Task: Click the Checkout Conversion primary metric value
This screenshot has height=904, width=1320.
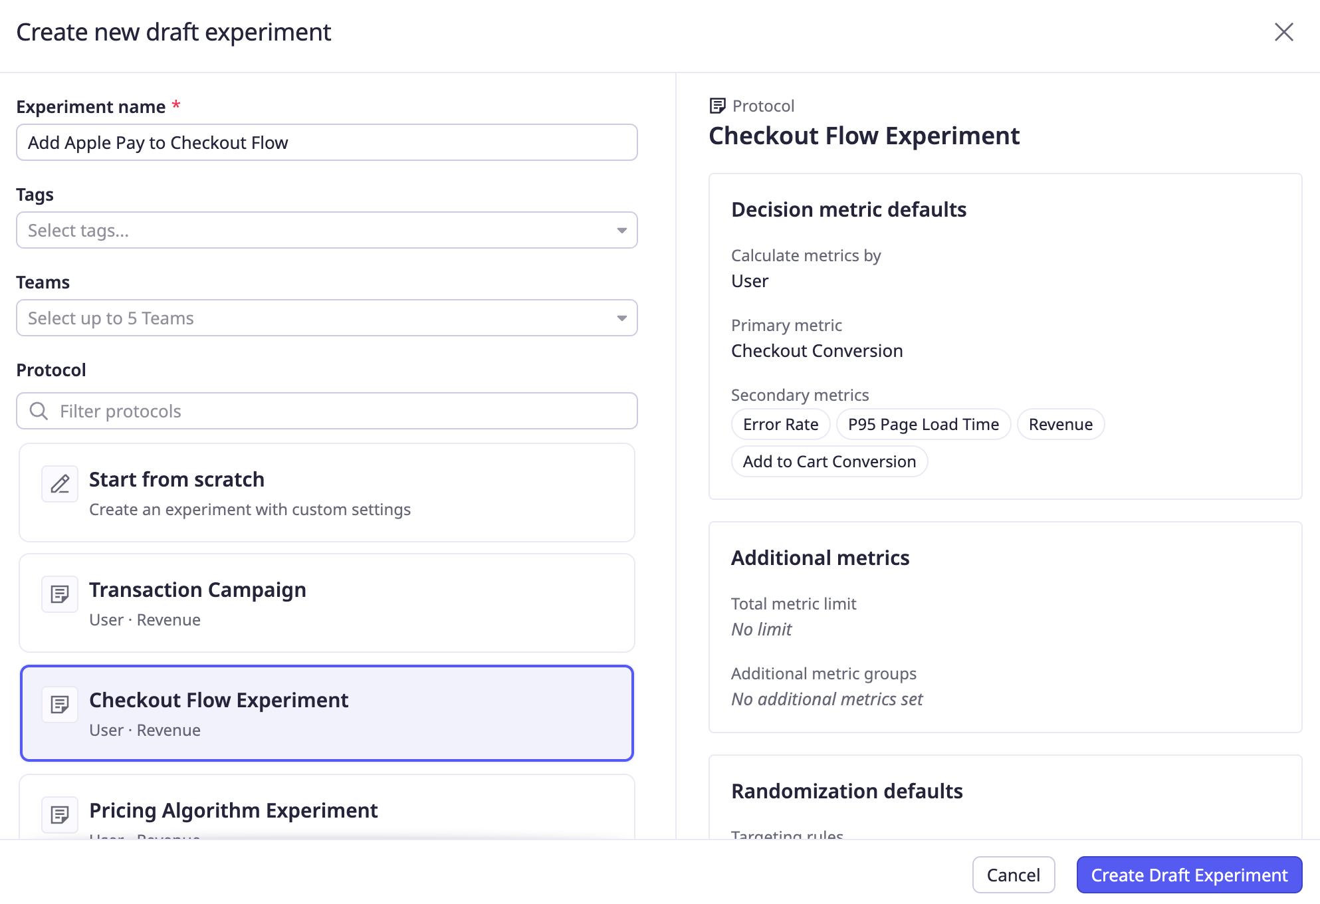Action: click(817, 351)
